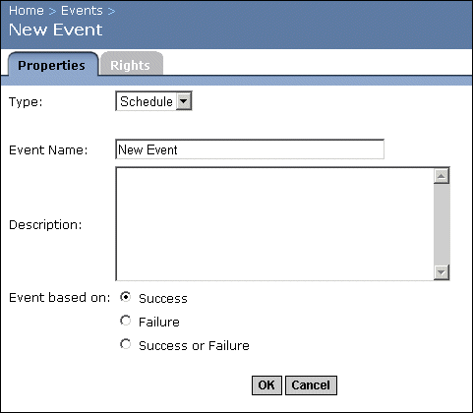The height and width of the screenshot is (413, 473).
Task: Select Success or Failure radio button
Action: tap(125, 344)
